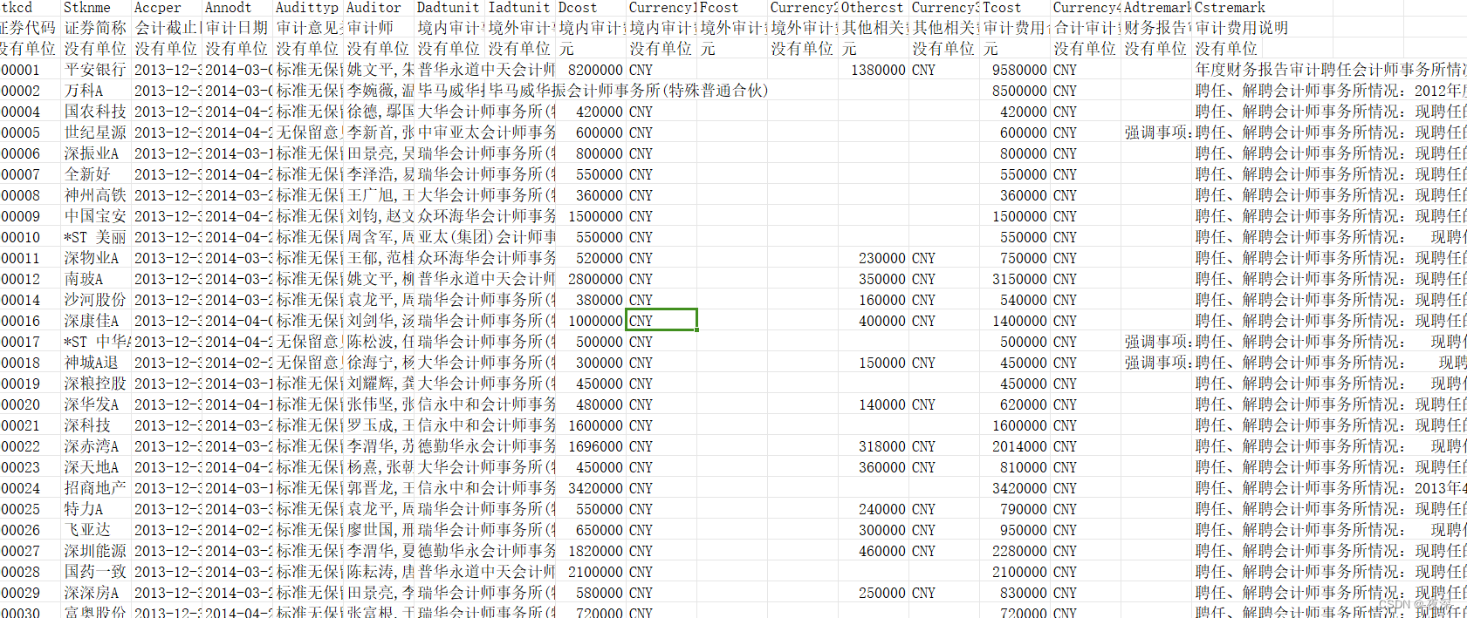The width and height of the screenshot is (1467, 618).
Task: Select the 2280000 Tcost value for 深圳能源
Action: (1015, 551)
